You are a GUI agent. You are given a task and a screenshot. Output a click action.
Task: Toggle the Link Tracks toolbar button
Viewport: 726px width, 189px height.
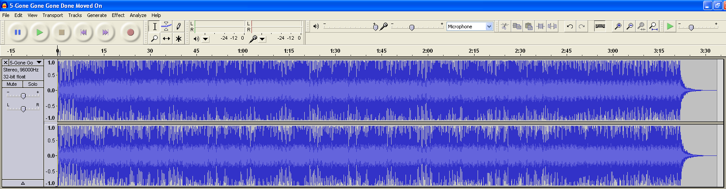point(600,27)
